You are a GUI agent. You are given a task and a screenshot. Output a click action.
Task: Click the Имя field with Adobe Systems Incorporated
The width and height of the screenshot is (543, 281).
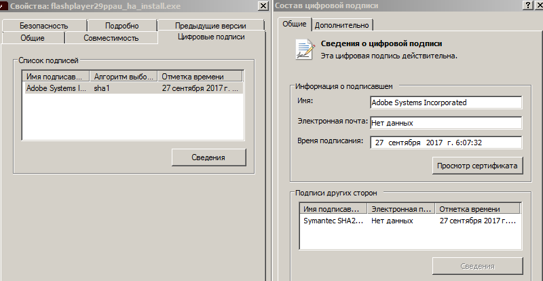point(446,102)
